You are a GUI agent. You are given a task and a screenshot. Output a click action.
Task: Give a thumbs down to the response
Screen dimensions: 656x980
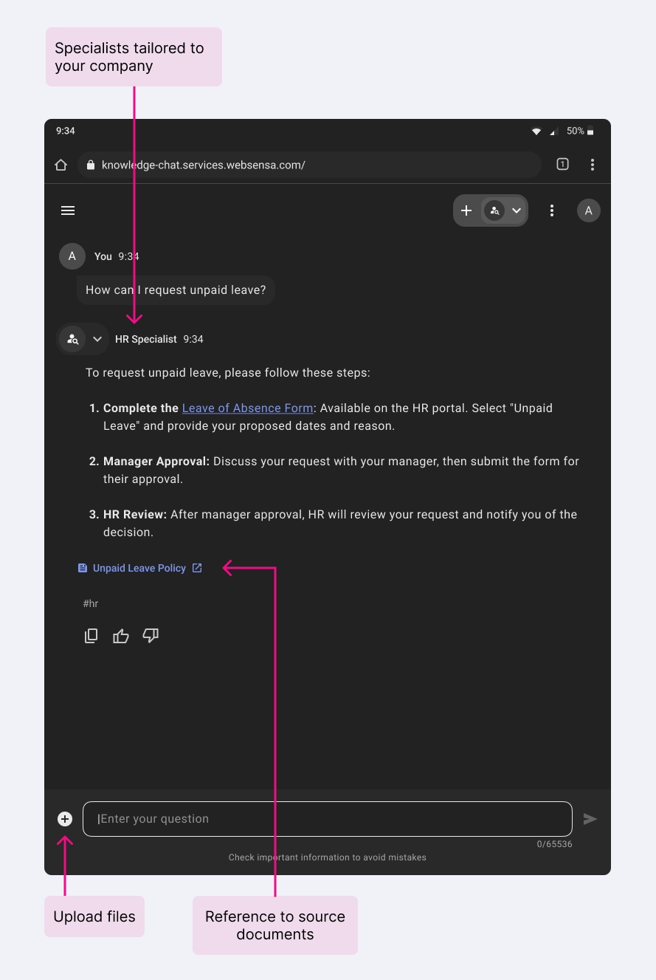(x=151, y=636)
